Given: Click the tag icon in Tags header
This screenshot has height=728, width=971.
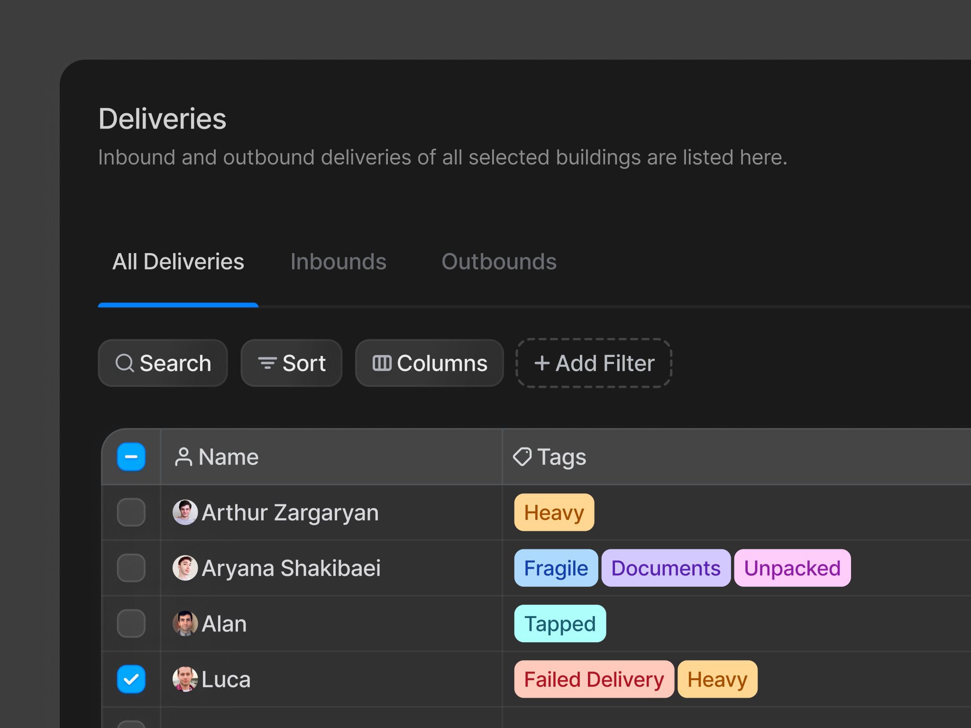Looking at the screenshot, I should [522, 457].
